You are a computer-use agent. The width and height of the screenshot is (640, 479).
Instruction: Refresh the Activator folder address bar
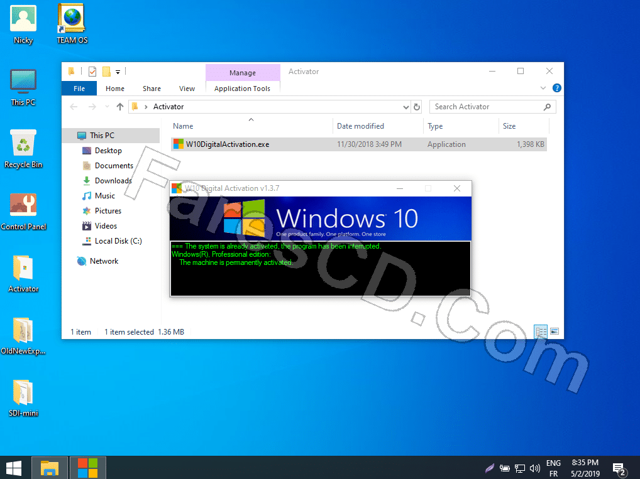coord(417,107)
